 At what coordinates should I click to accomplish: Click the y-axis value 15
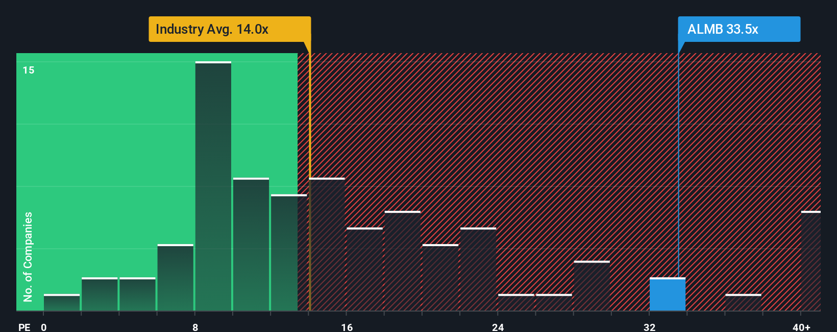pos(29,70)
